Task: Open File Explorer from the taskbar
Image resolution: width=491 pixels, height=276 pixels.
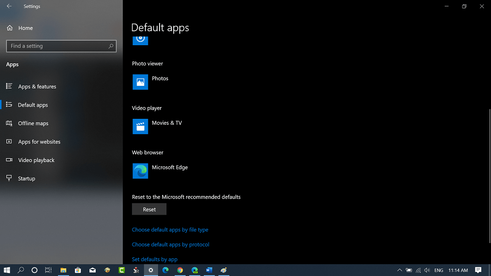Action: click(x=63, y=270)
